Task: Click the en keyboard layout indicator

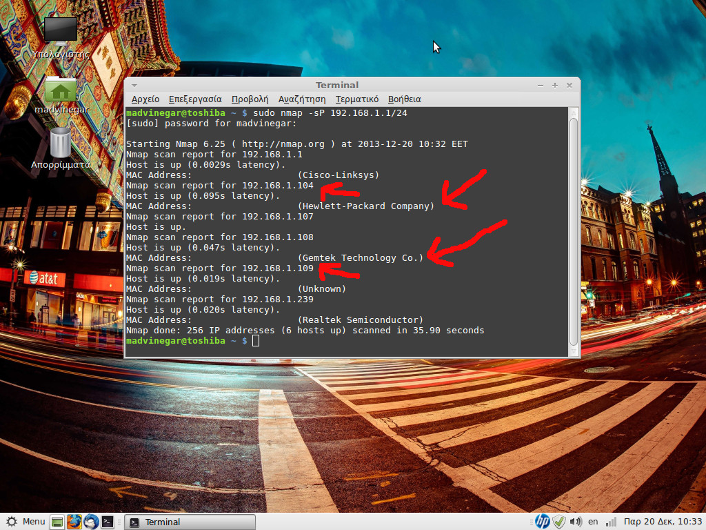Action: (593, 522)
